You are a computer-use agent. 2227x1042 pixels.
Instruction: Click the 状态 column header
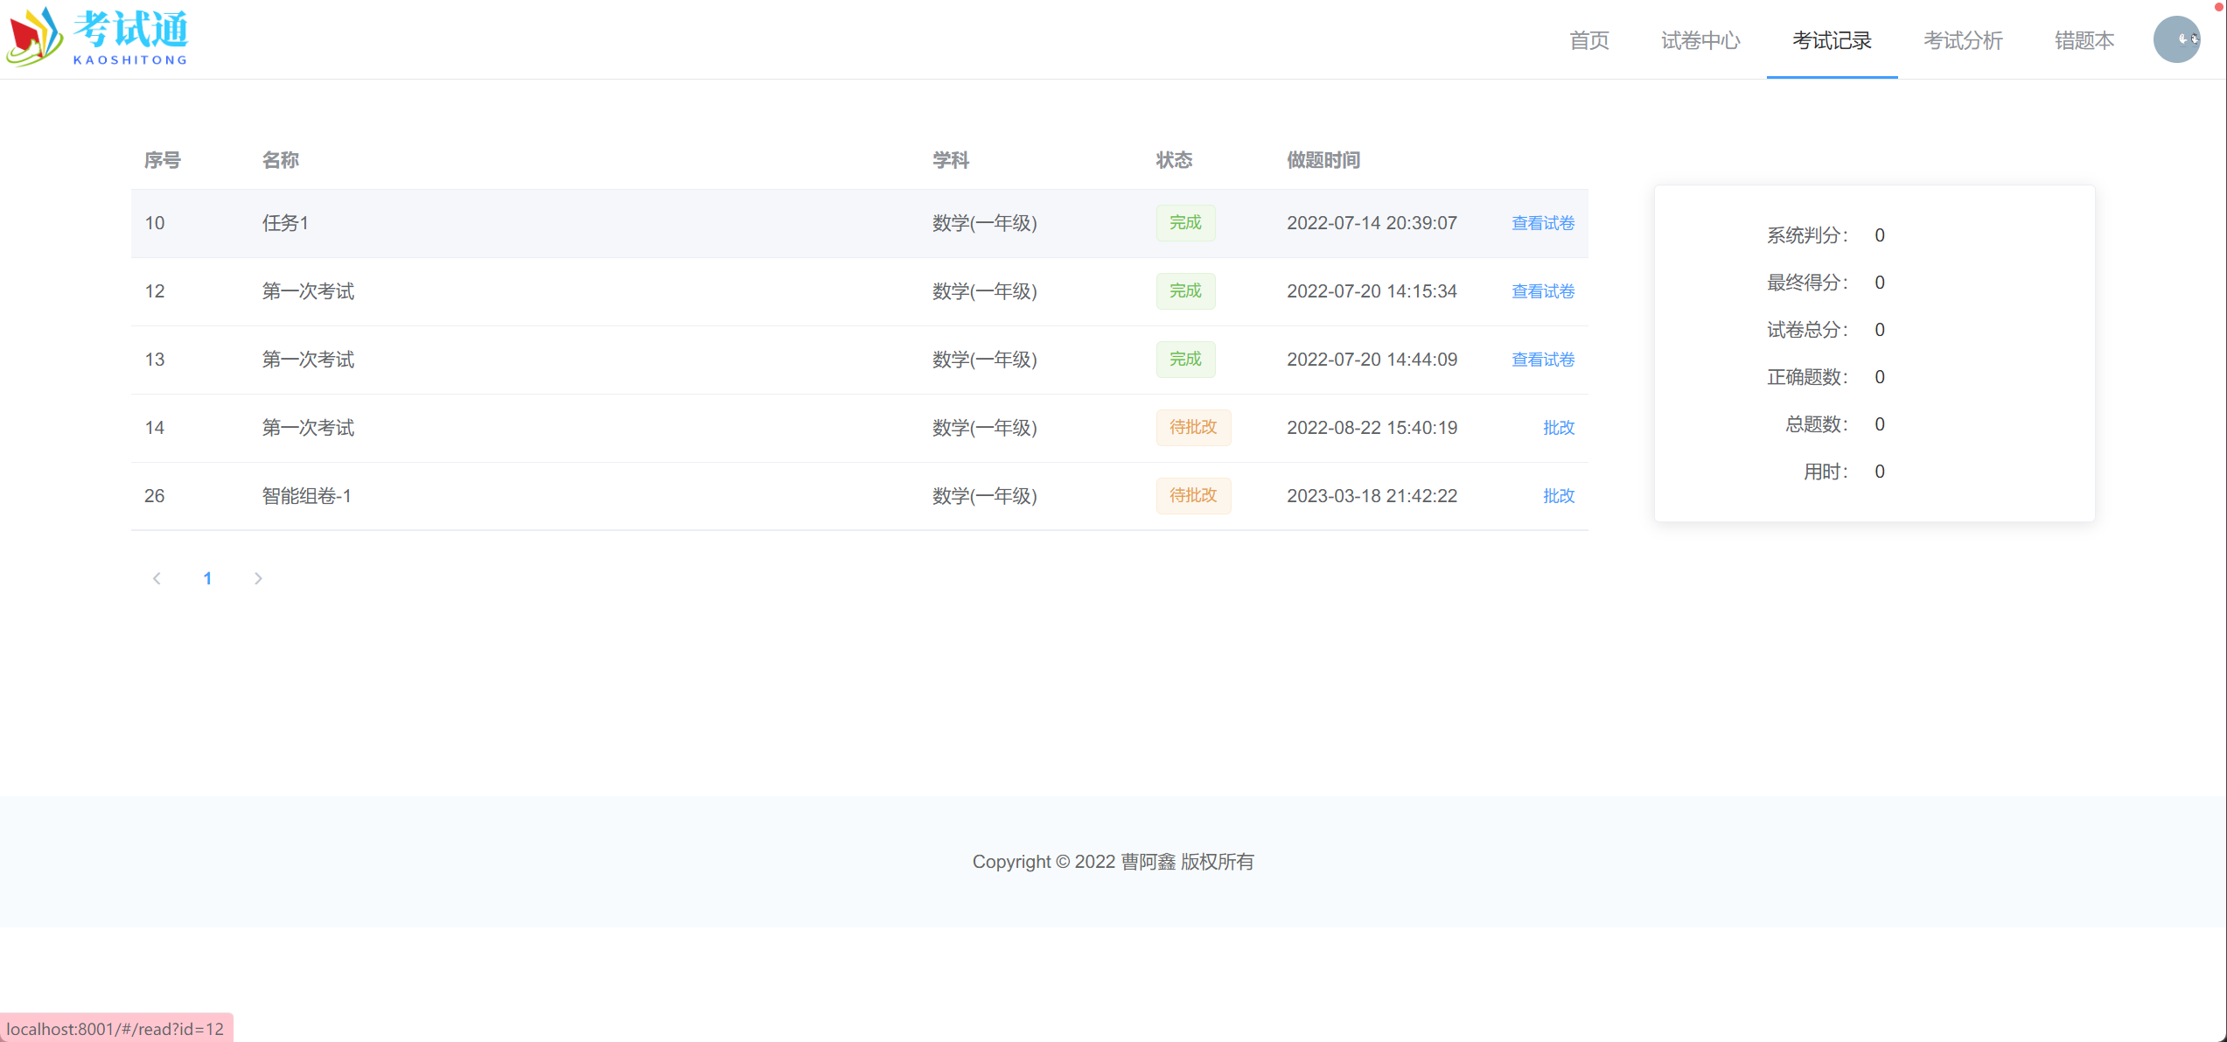coord(1175,160)
